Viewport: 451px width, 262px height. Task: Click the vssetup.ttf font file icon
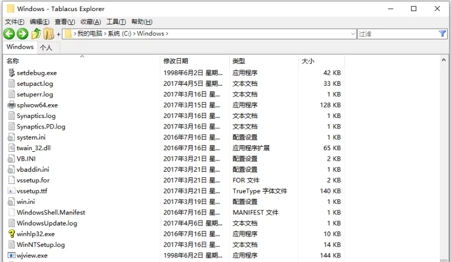click(12, 191)
